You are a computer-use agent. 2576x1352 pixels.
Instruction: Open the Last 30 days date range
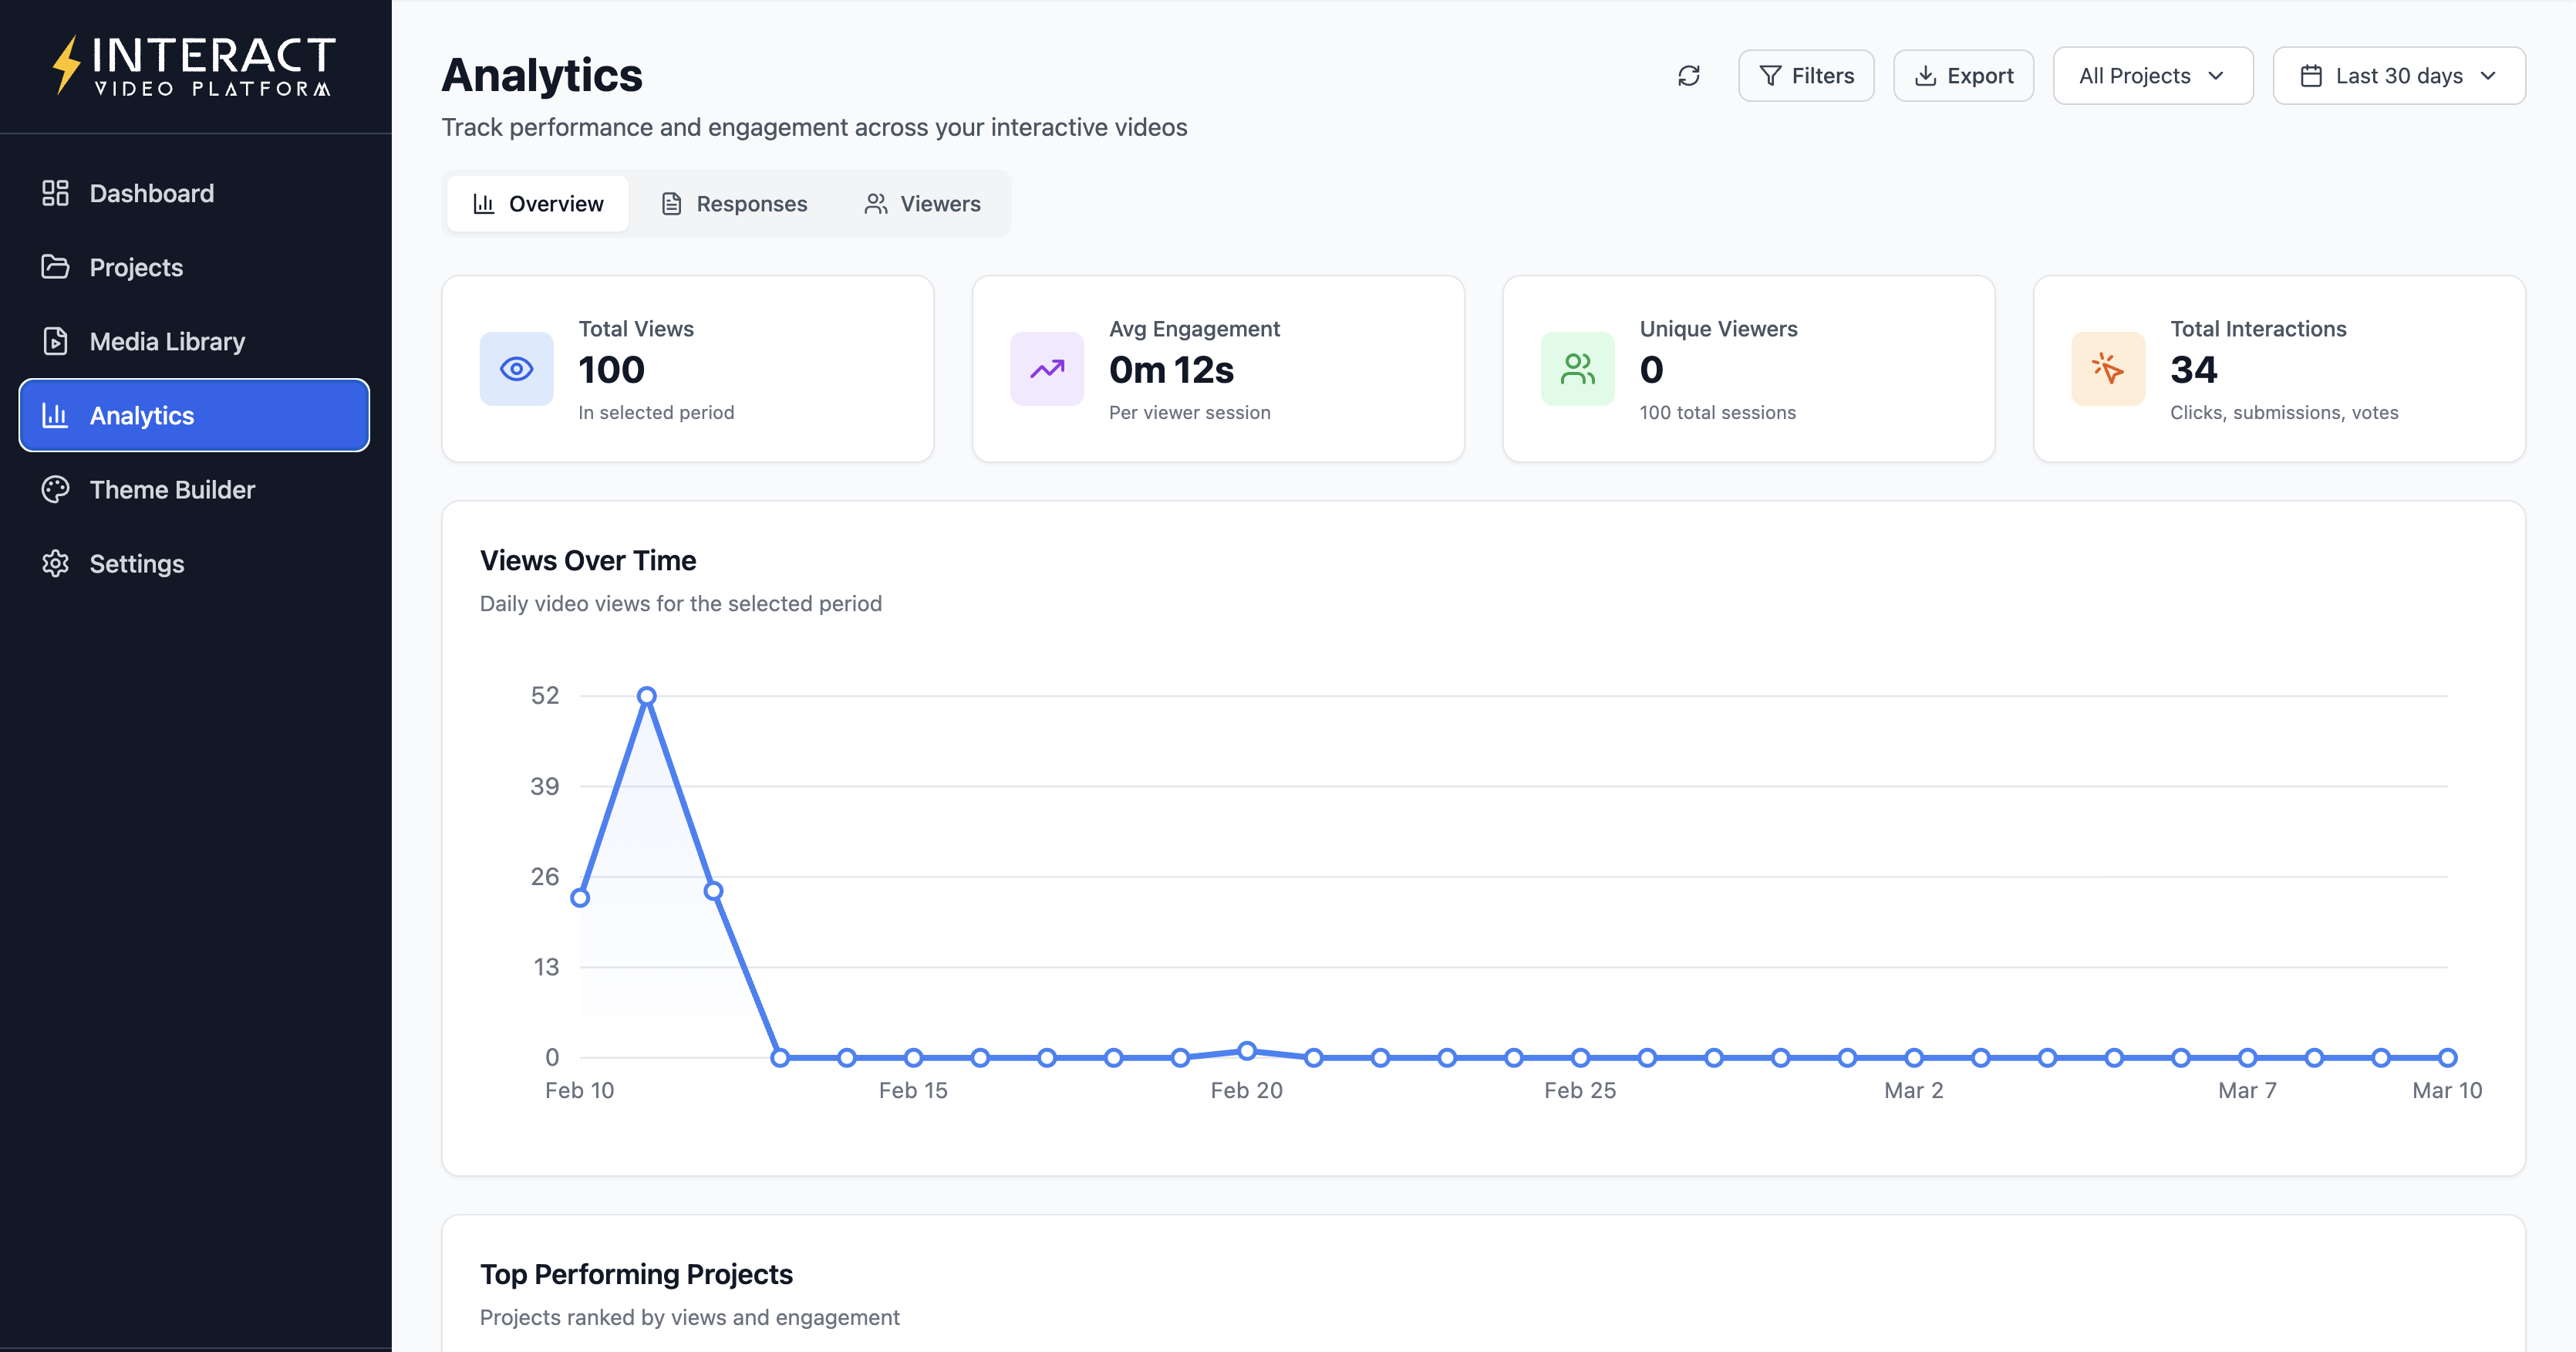[2398, 76]
